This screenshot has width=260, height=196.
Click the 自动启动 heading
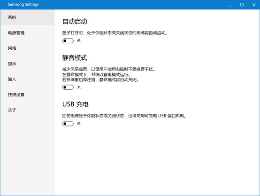pyautogui.click(x=75, y=22)
